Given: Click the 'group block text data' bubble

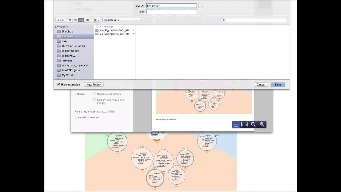Looking at the screenshot, I should pyautogui.click(x=185, y=158).
